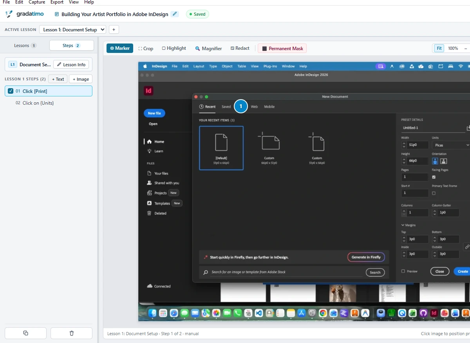The width and height of the screenshot is (470, 343).
Task: Click Projects in captured InDesign sidebar
Action: (x=157, y=193)
